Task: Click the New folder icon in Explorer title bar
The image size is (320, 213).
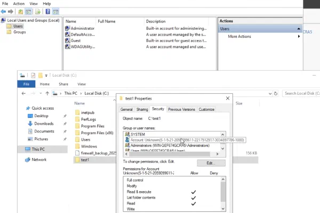Action: 41,76
